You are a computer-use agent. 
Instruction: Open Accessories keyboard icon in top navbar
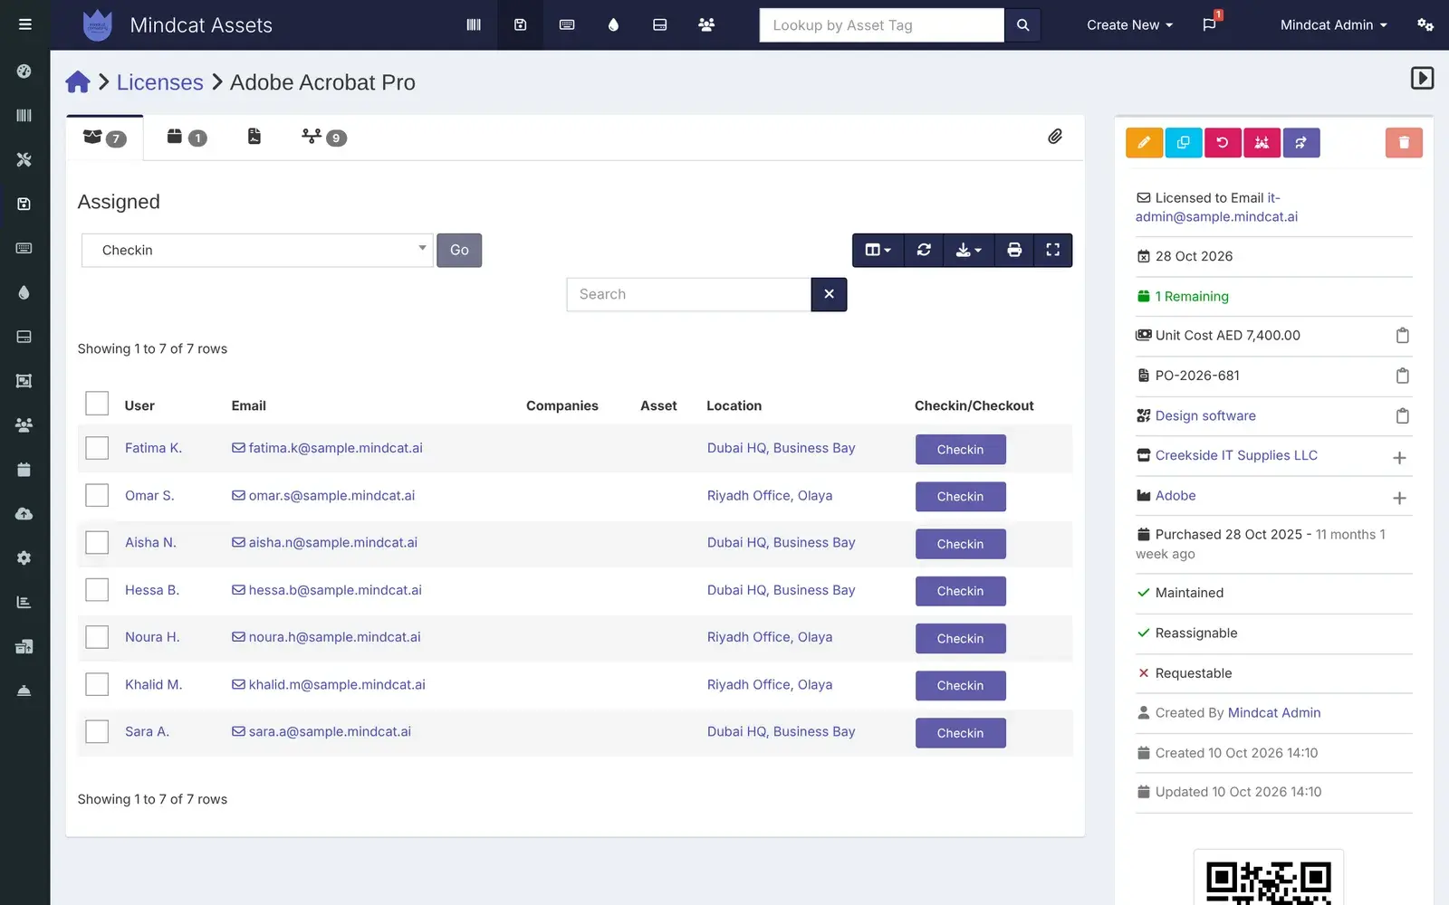pyautogui.click(x=567, y=24)
